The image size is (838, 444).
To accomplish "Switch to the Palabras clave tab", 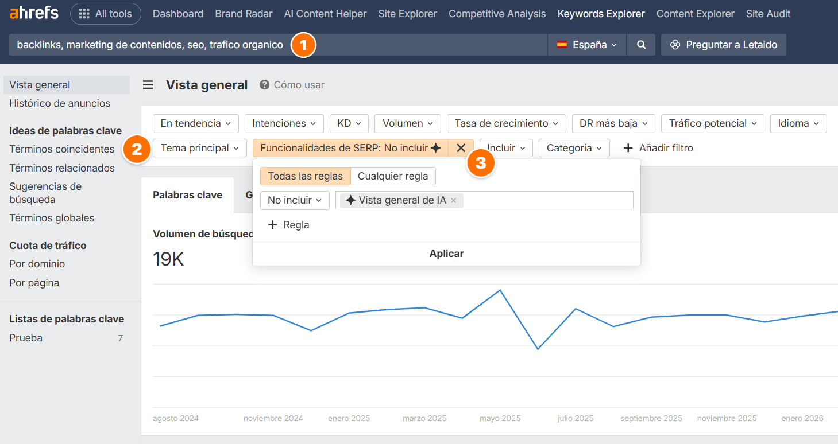I will coord(187,195).
